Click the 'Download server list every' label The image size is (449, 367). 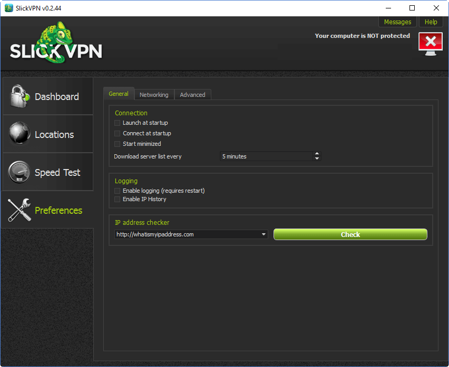148,156
